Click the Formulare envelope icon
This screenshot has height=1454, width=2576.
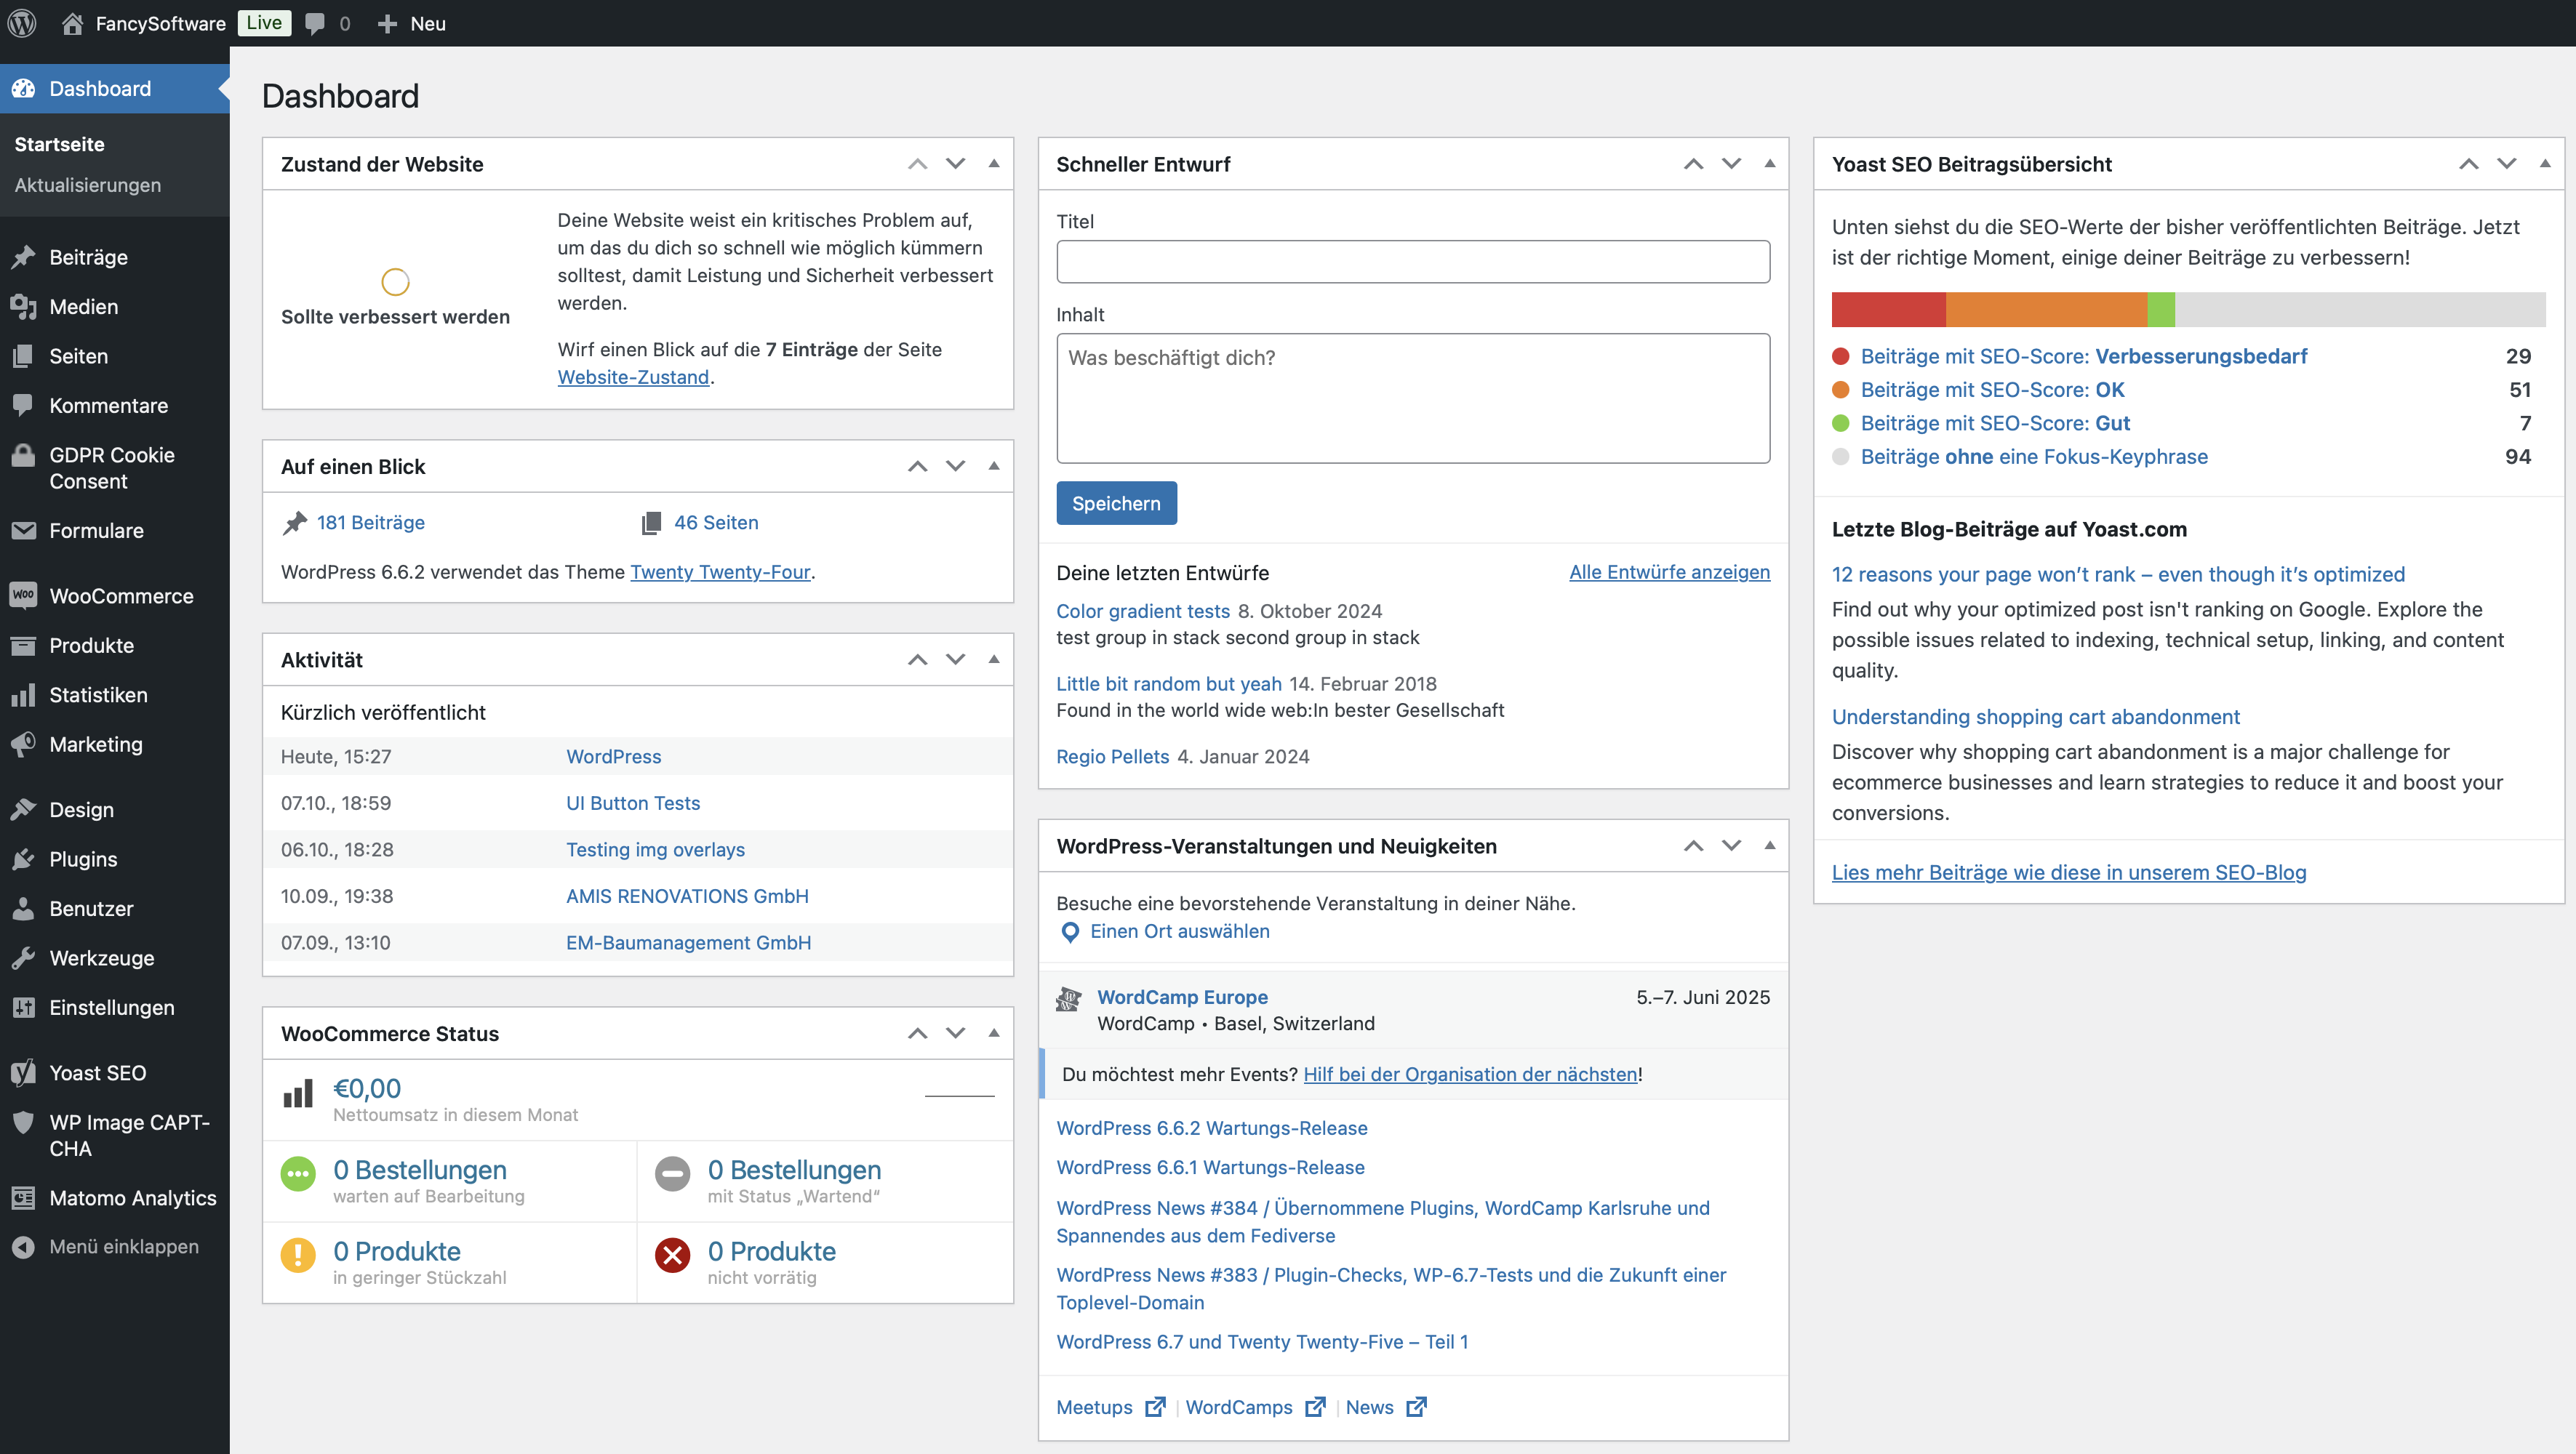24,531
